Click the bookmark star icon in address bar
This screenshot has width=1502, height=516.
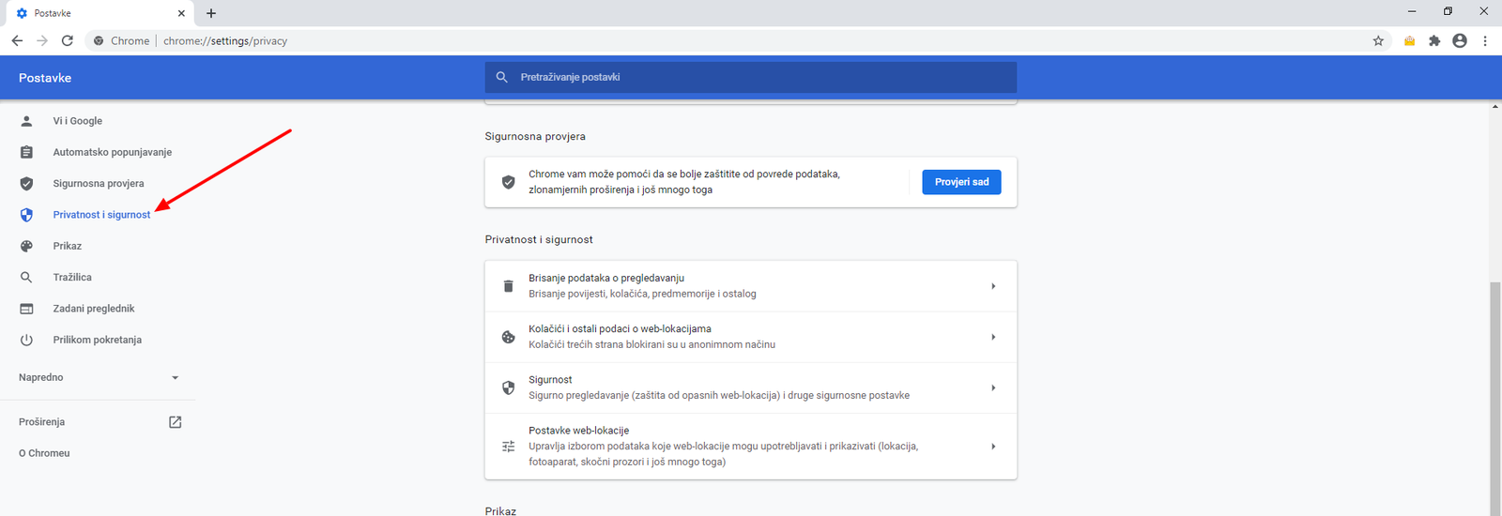(1378, 40)
